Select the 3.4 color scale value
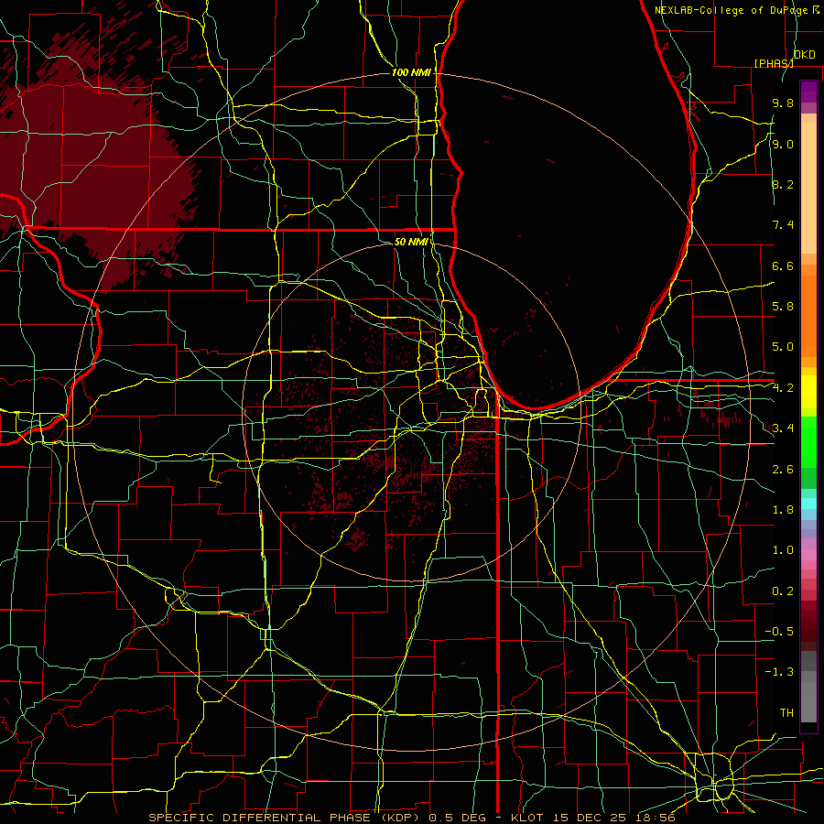This screenshot has height=824, width=824. tap(783, 428)
